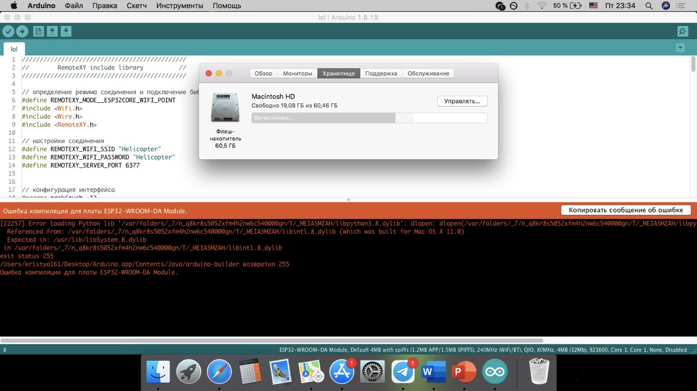Open the US input source flag menu
The height and width of the screenshot is (391, 697).
coord(594,5)
